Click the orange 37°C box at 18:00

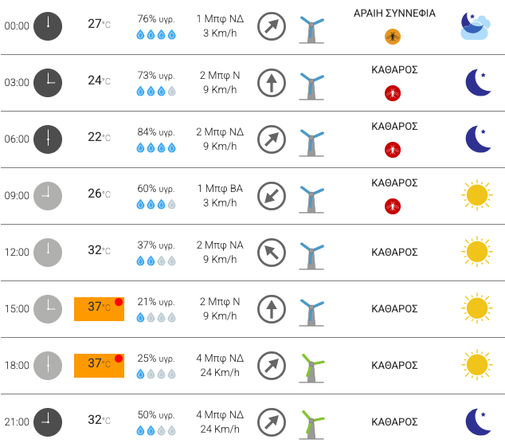(100, 366)
